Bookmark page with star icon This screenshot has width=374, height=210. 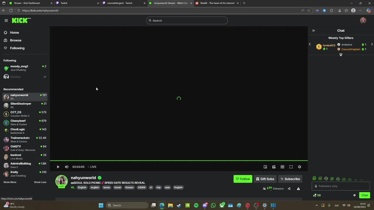pyautogui.click(x=309, y=10)
